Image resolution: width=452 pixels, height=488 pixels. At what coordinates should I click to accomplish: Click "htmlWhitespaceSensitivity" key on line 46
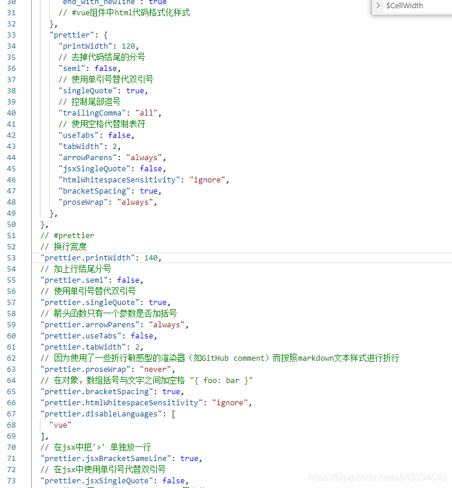(x=119, y=179)
